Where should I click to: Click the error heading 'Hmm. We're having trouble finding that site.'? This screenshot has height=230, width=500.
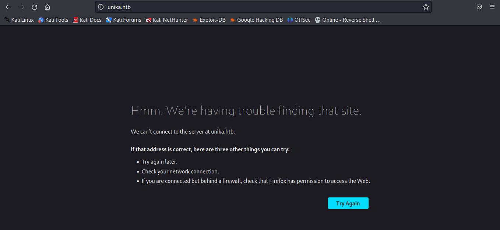(x=246, y=110)
